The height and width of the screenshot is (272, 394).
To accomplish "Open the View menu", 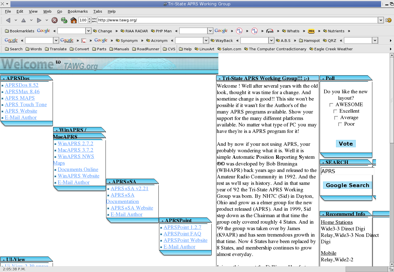I will (33, 12).
